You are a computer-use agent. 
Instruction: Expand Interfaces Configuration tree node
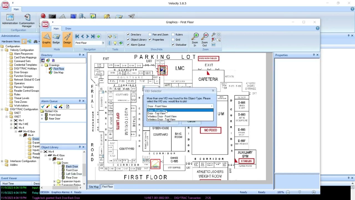point(2,161)
